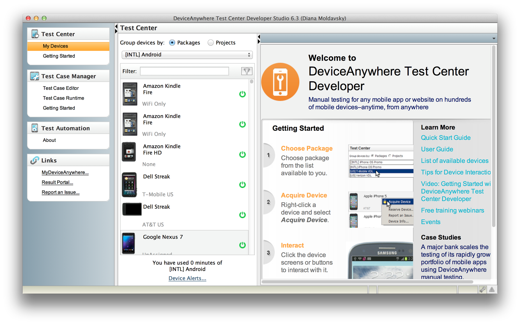Click the welcome pane vertical scrollbar
Screen dimensions: 520x325
[x=494, y=136]
